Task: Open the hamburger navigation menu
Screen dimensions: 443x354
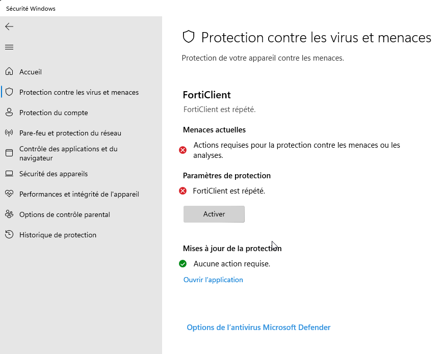Action: tap(9, 47)
